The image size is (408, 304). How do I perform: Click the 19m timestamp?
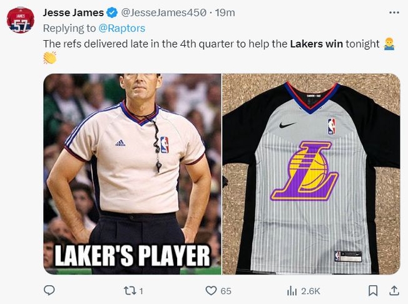click(x=225, y=12)
